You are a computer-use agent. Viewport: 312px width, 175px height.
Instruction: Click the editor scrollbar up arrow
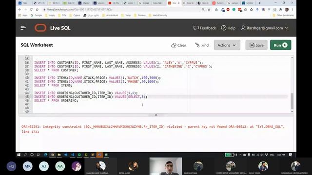pos(292,57)
